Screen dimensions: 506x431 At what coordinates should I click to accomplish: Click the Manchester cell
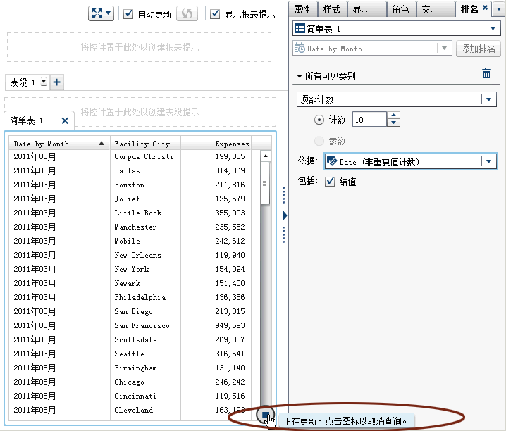coord(135,227)
